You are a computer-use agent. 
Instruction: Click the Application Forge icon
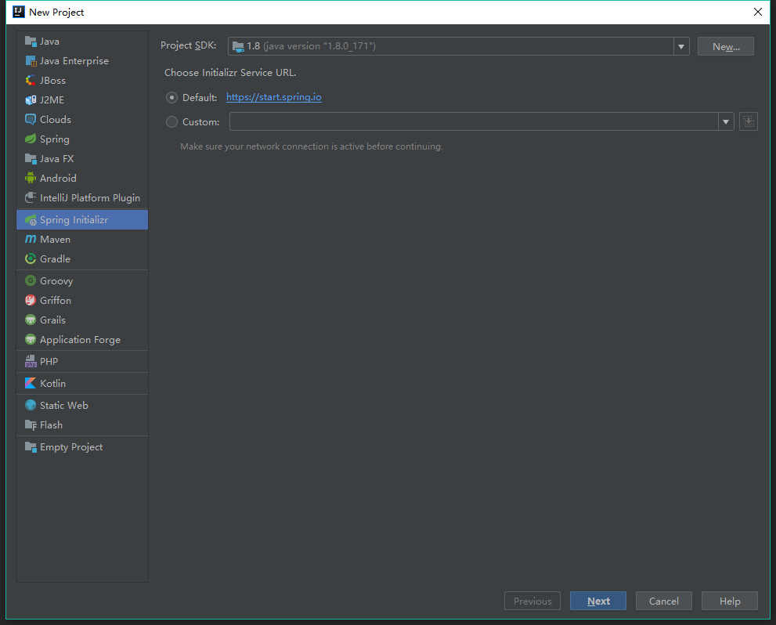(x=31, y=339)
